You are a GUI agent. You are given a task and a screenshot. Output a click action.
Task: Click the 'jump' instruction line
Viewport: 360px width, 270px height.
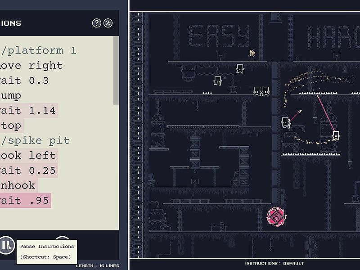click(10, 95)
